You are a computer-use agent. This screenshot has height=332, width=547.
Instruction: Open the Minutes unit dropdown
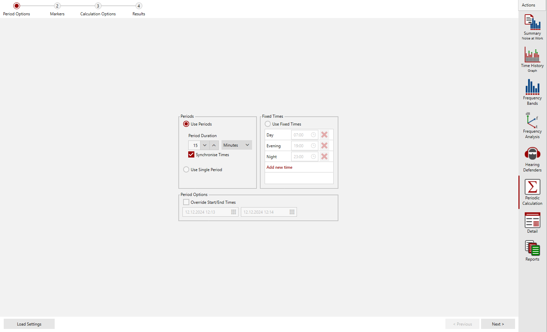coord(237,145)
